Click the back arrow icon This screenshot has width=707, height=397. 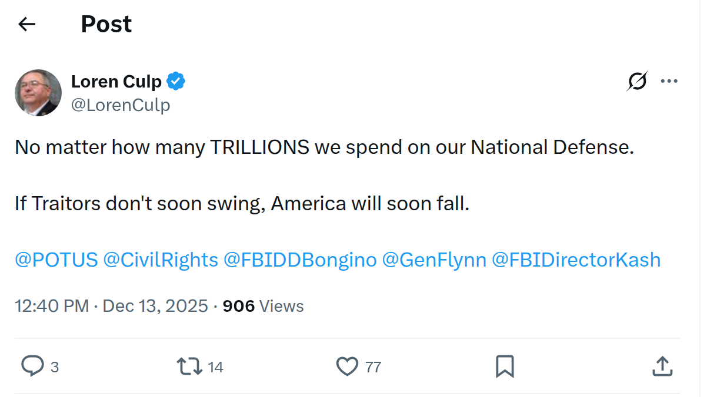tap(27, 24)
